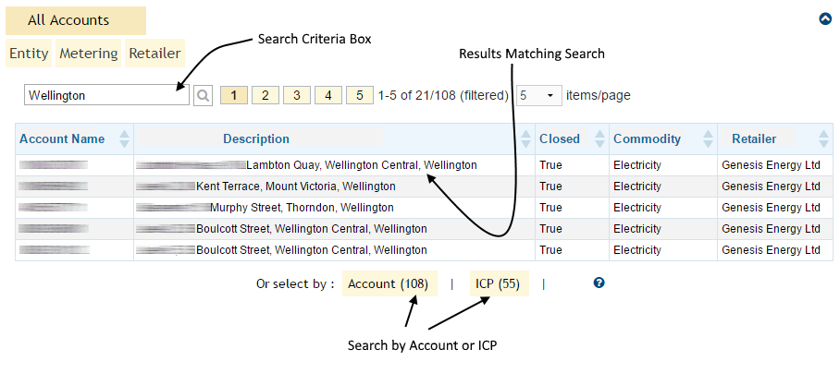The width and height of the screenshot is (840, 373).
Task: Go to results page 3
Action: pyautogui.click(x=297, y=95)
